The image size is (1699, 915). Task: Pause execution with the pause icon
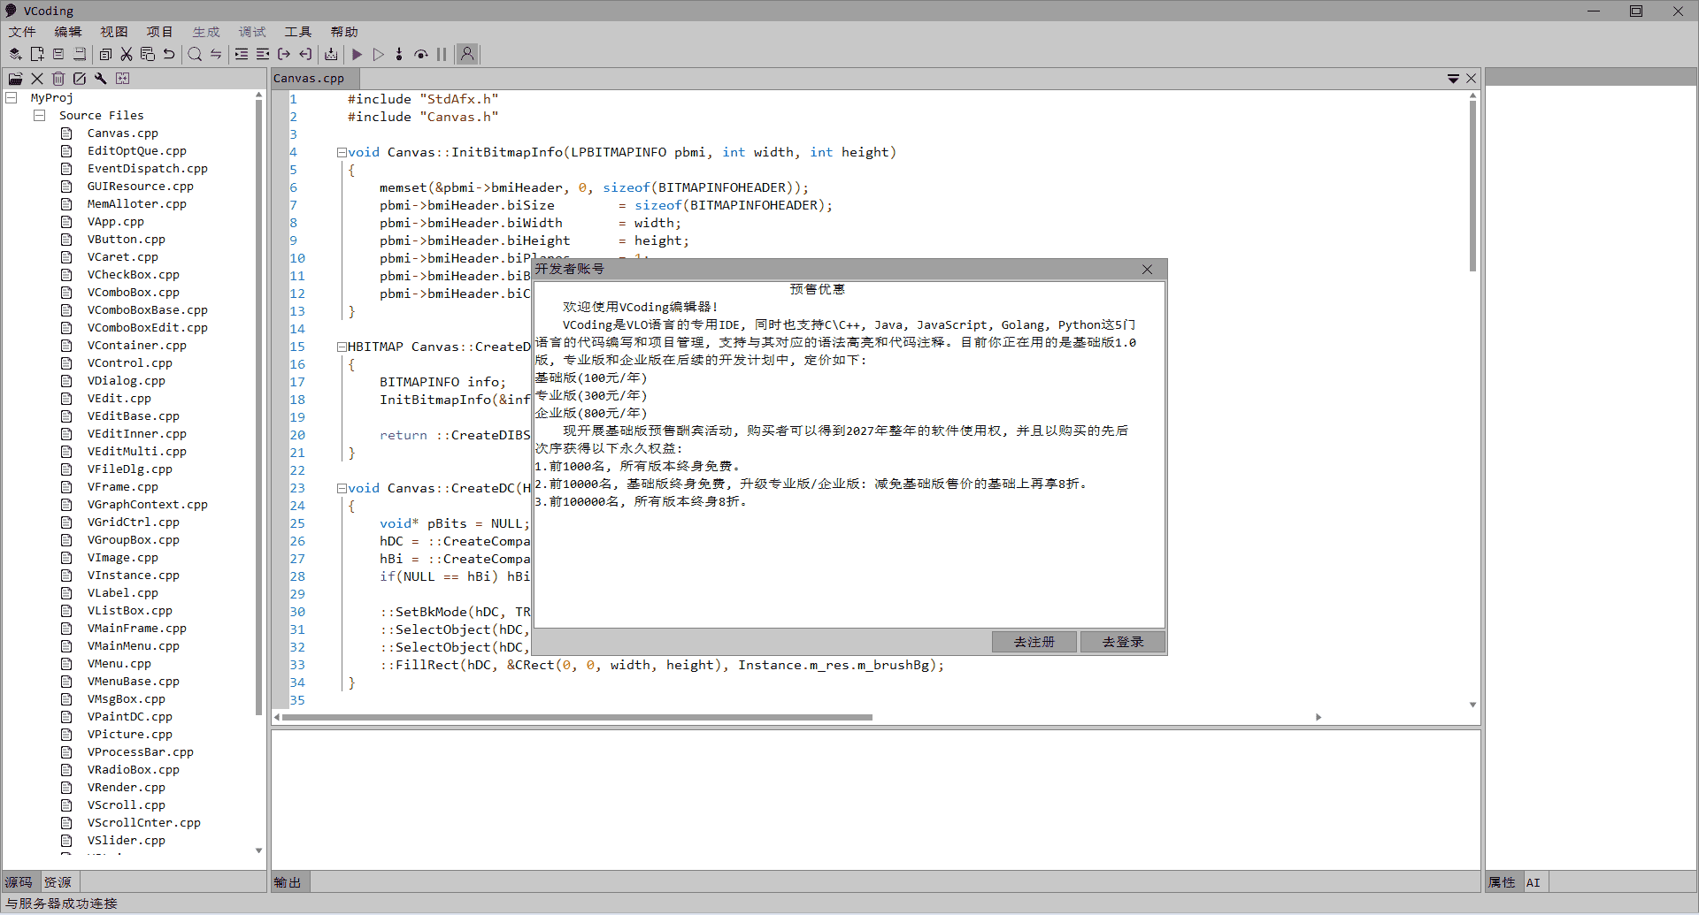[x=442, y=54]
